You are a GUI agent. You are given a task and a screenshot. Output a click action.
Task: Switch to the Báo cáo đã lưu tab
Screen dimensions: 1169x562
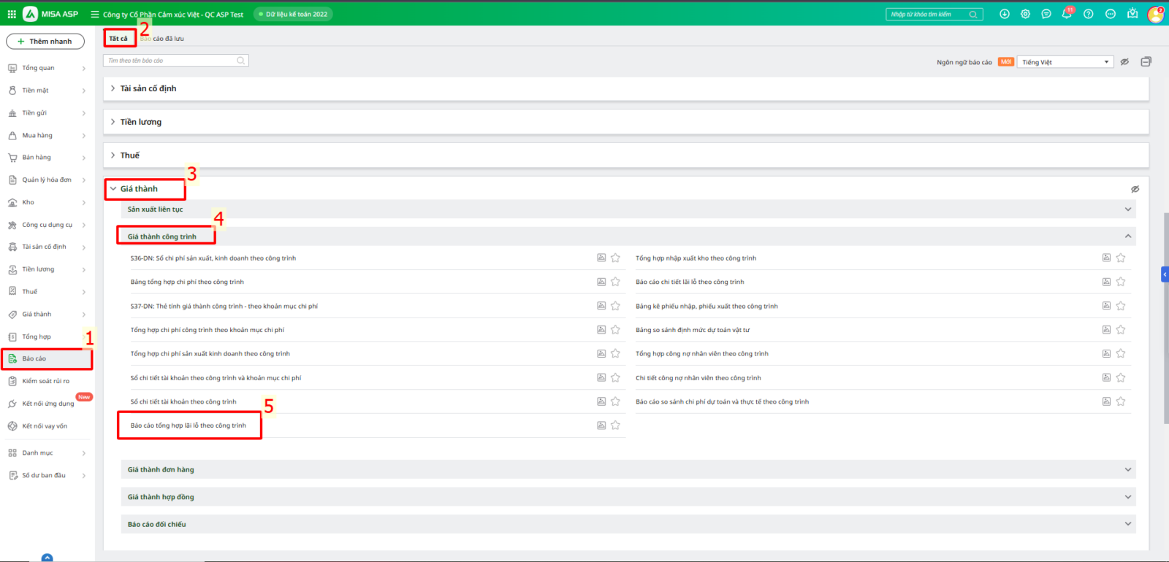click(x=164, y=39)
